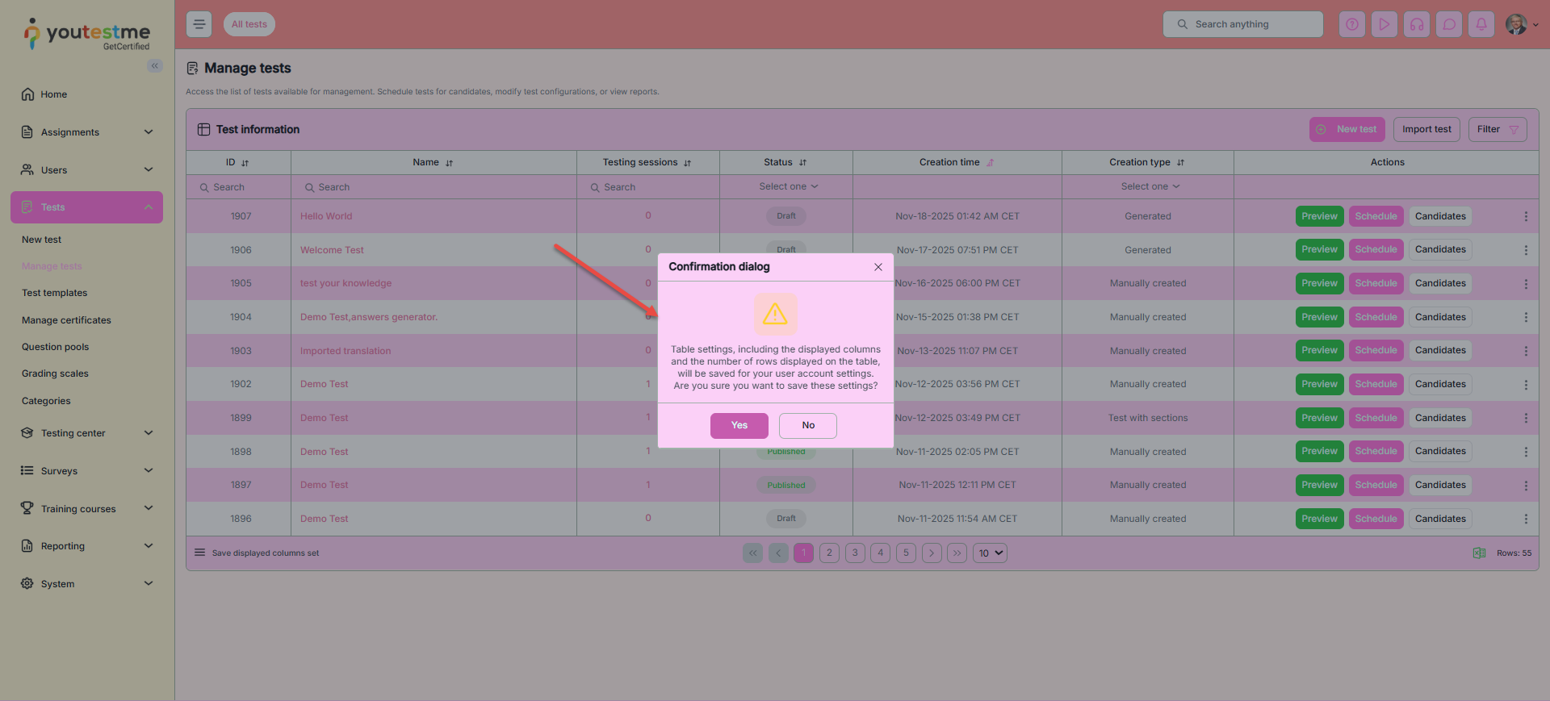Image resolution: width=1550 pixels, height=701 pixels.
Task: Click the help question mark icon
Action: tap(1352, 24)
